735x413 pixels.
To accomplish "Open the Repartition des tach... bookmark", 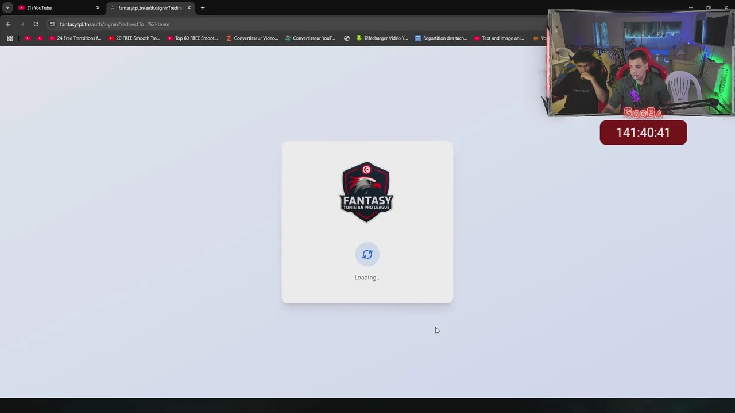I will (x=441, y=38).
